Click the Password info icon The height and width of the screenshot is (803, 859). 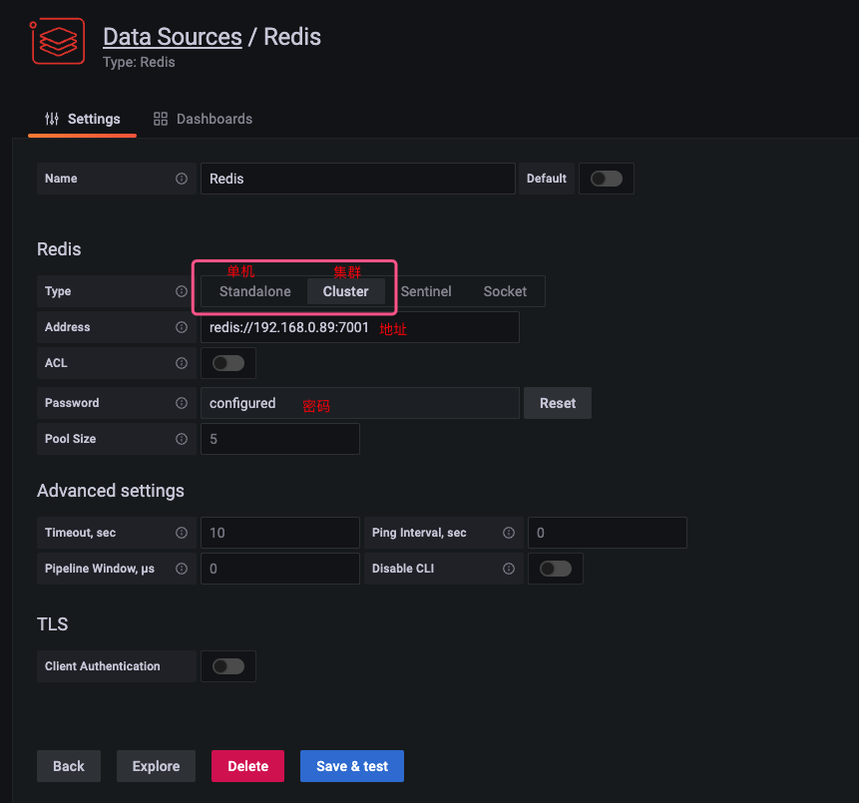point(182,403)
